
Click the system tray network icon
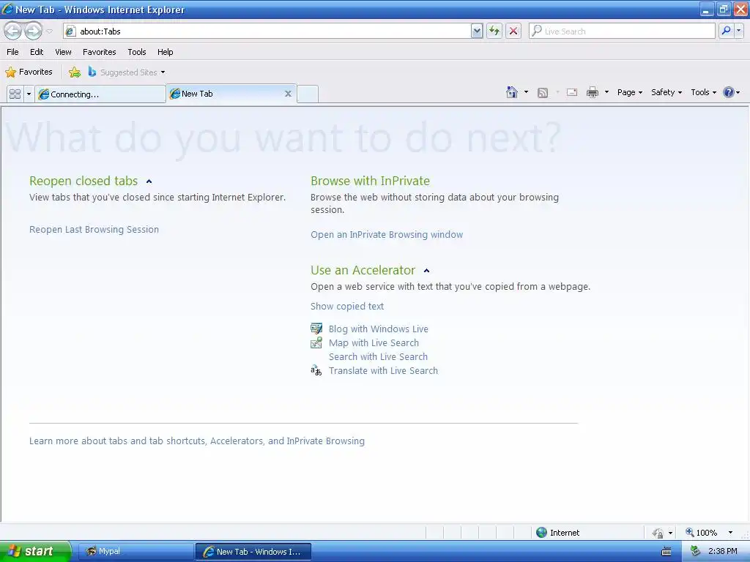tap(695, 552)
